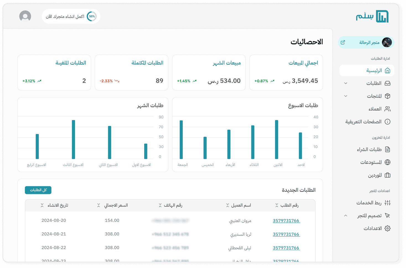Click the اجمالي المبيعات card title

point(303,63)
